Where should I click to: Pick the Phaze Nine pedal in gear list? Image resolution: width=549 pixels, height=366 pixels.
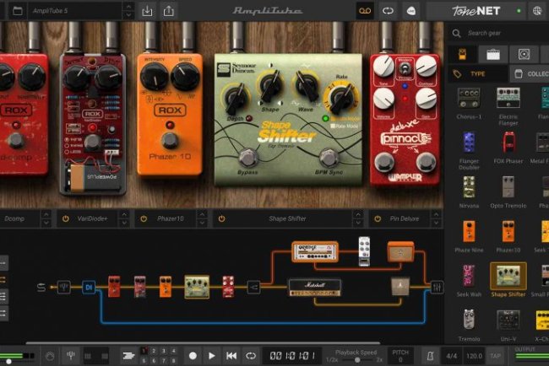[x=469, y=236]
